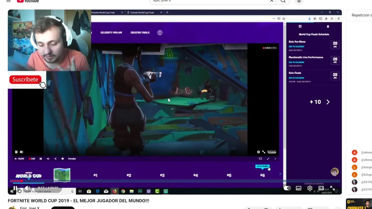
Task: Click next arrow on lower stream bar
Action: pyautogui.click(x=275, y=159)
